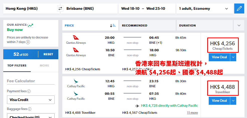Open Visa Credit payment dropdown
Image resolution: width=247 pixels, height=118 pixels.
pos(31,100)
